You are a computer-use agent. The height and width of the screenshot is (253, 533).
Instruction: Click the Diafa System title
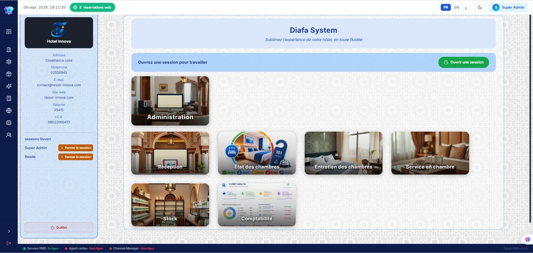(313, 30)
